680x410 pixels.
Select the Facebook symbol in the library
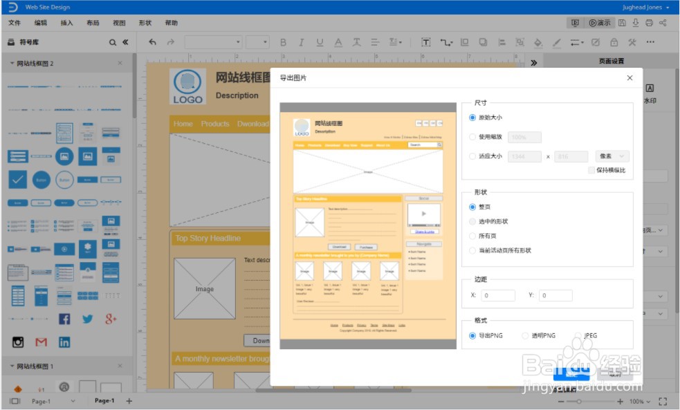64,319
